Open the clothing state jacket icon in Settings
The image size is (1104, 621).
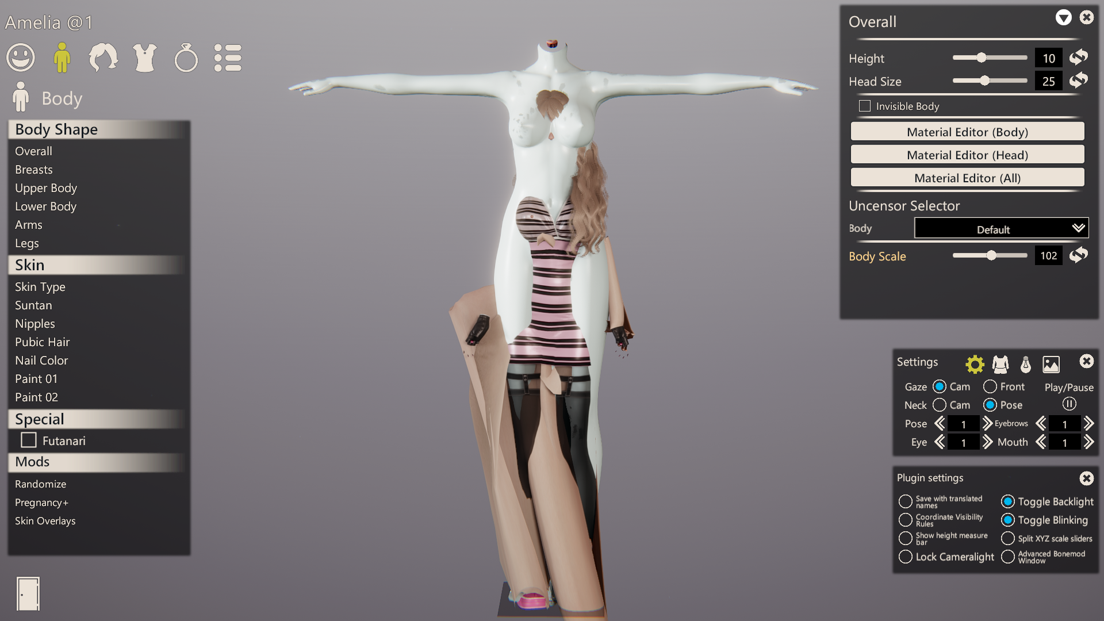tap(1000, 364)
